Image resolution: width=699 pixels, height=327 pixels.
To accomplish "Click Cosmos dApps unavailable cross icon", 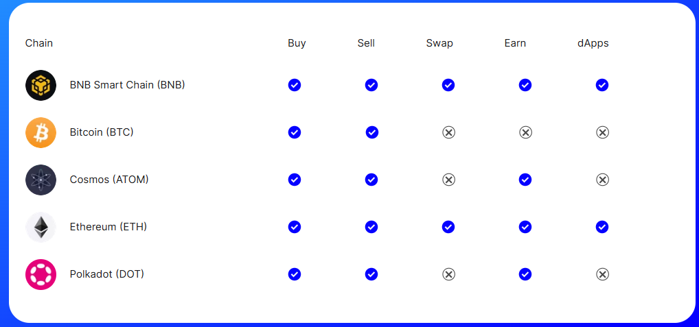I will point(602,180).
